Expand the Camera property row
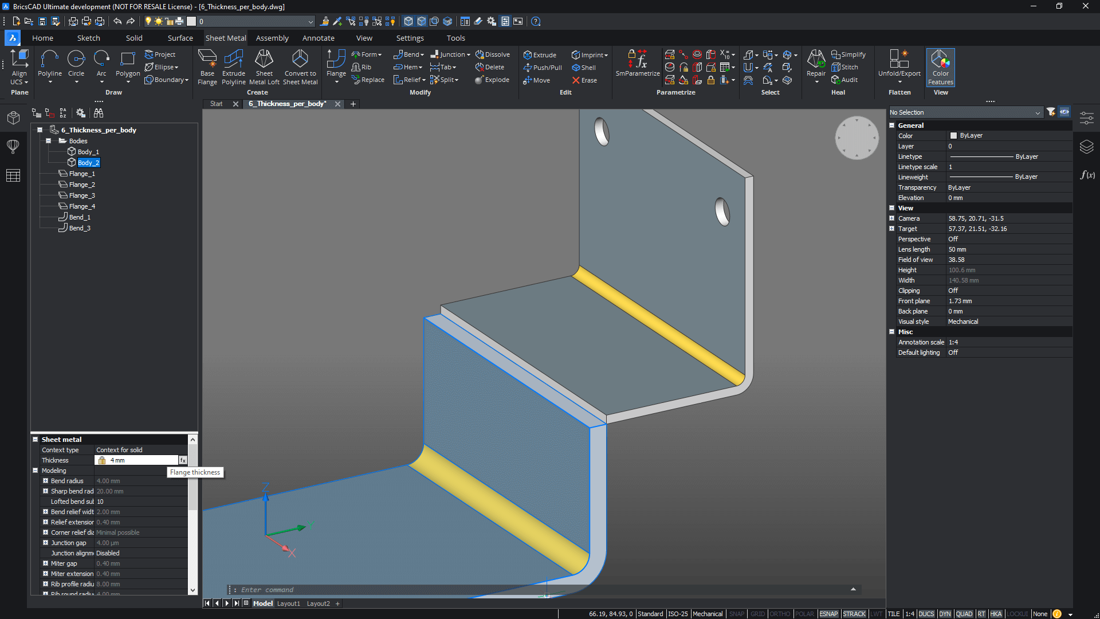The height and width of the screenshot is (619, 1100). 891,218
